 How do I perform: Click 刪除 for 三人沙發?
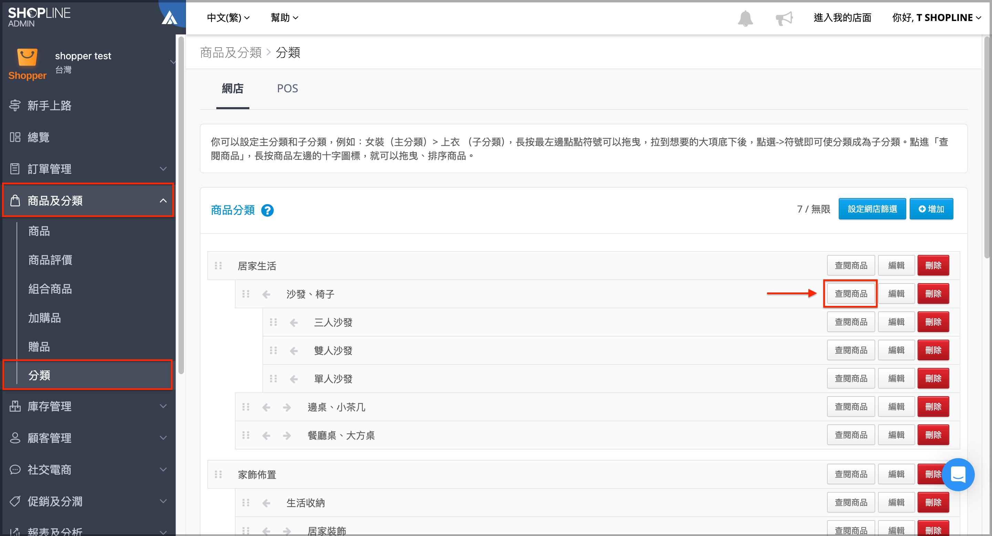(x=933, y=322)
